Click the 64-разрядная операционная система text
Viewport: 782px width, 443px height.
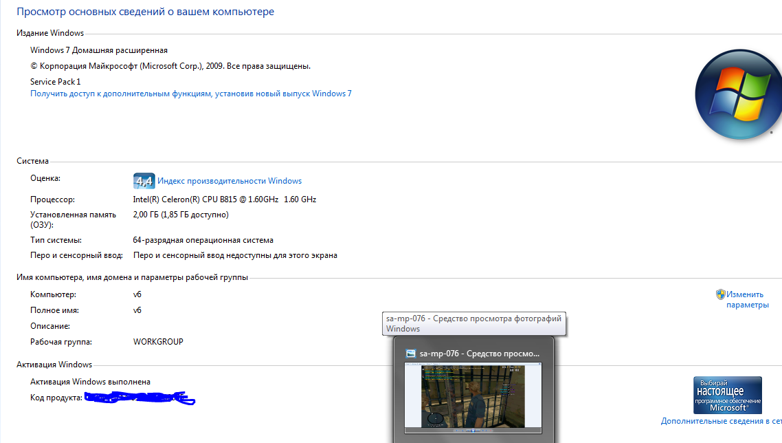click(x=203, y=240)
